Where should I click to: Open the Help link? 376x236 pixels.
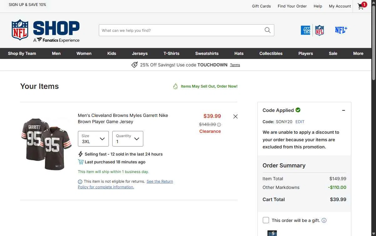point(318,6)
